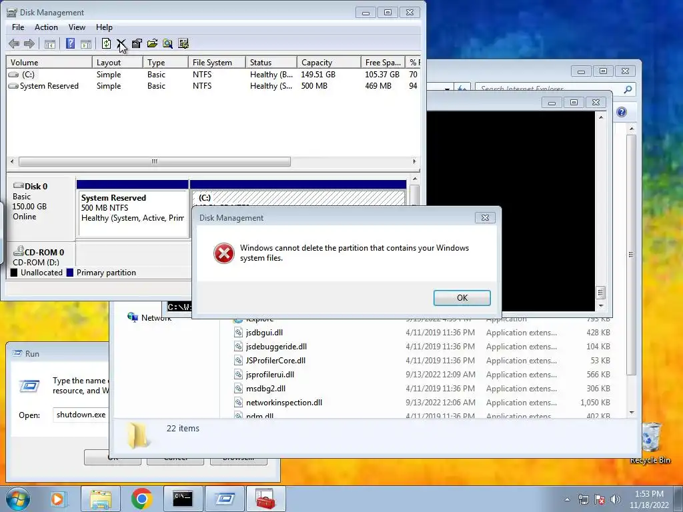Click OK in the error dialog
Image resolution: width=683 pixels, height=512 pixels.
point(462,298)
